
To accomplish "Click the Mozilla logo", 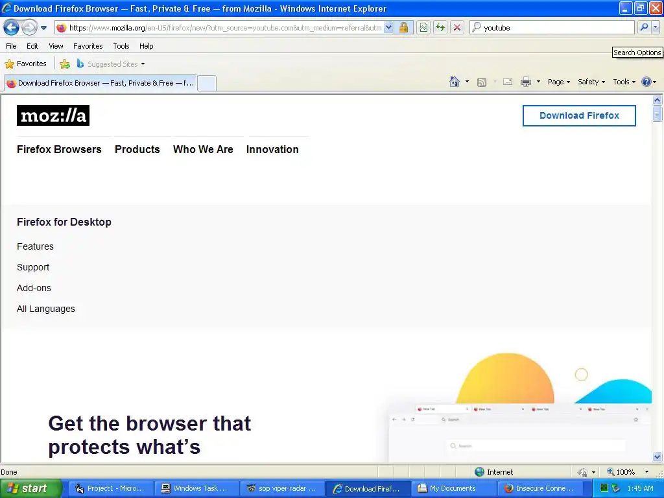I will pyautogui.click(x=53, y=115).
